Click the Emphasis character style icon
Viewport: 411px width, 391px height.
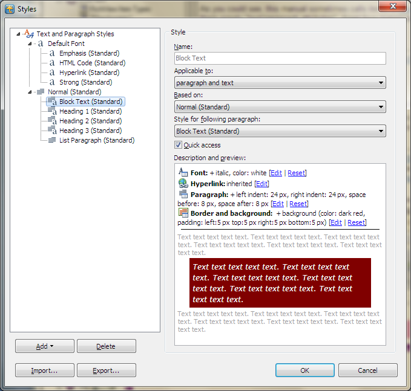[x=52, y=53]
